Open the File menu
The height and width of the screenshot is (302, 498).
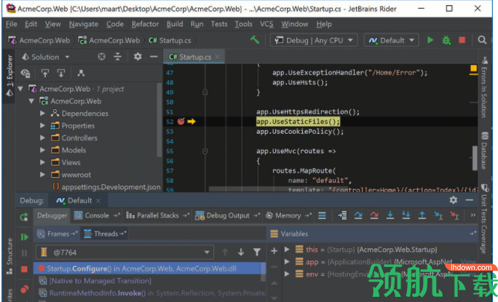tap(12, 24)
